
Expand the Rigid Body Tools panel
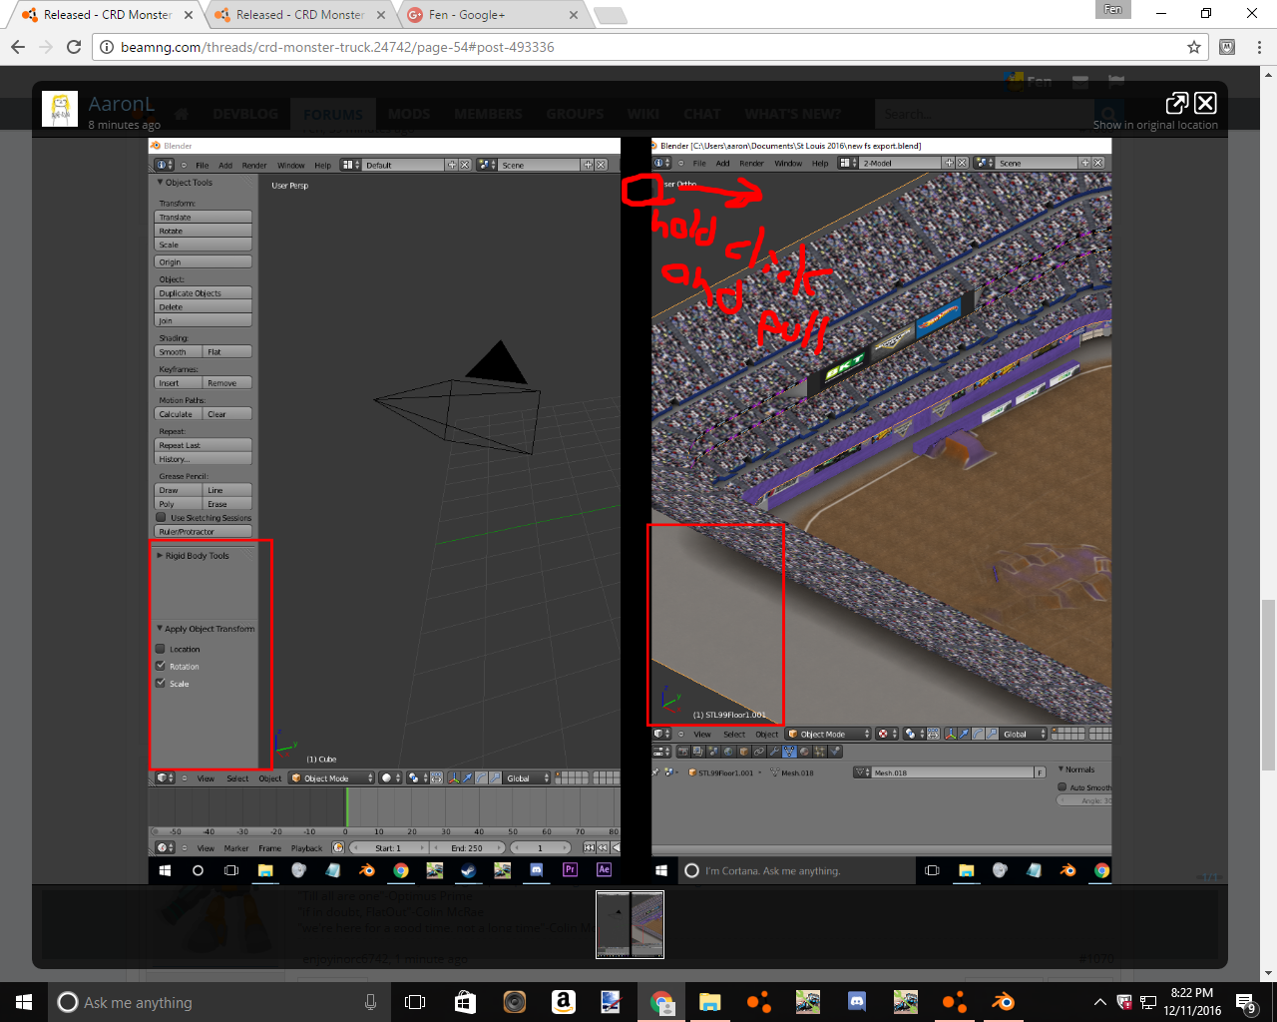pyautogui.click(x=160, y=555)
